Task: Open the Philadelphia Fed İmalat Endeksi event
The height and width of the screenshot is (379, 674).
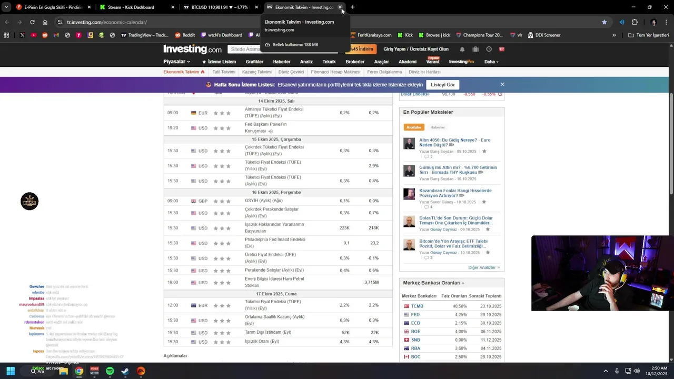Action: point(275,243)
